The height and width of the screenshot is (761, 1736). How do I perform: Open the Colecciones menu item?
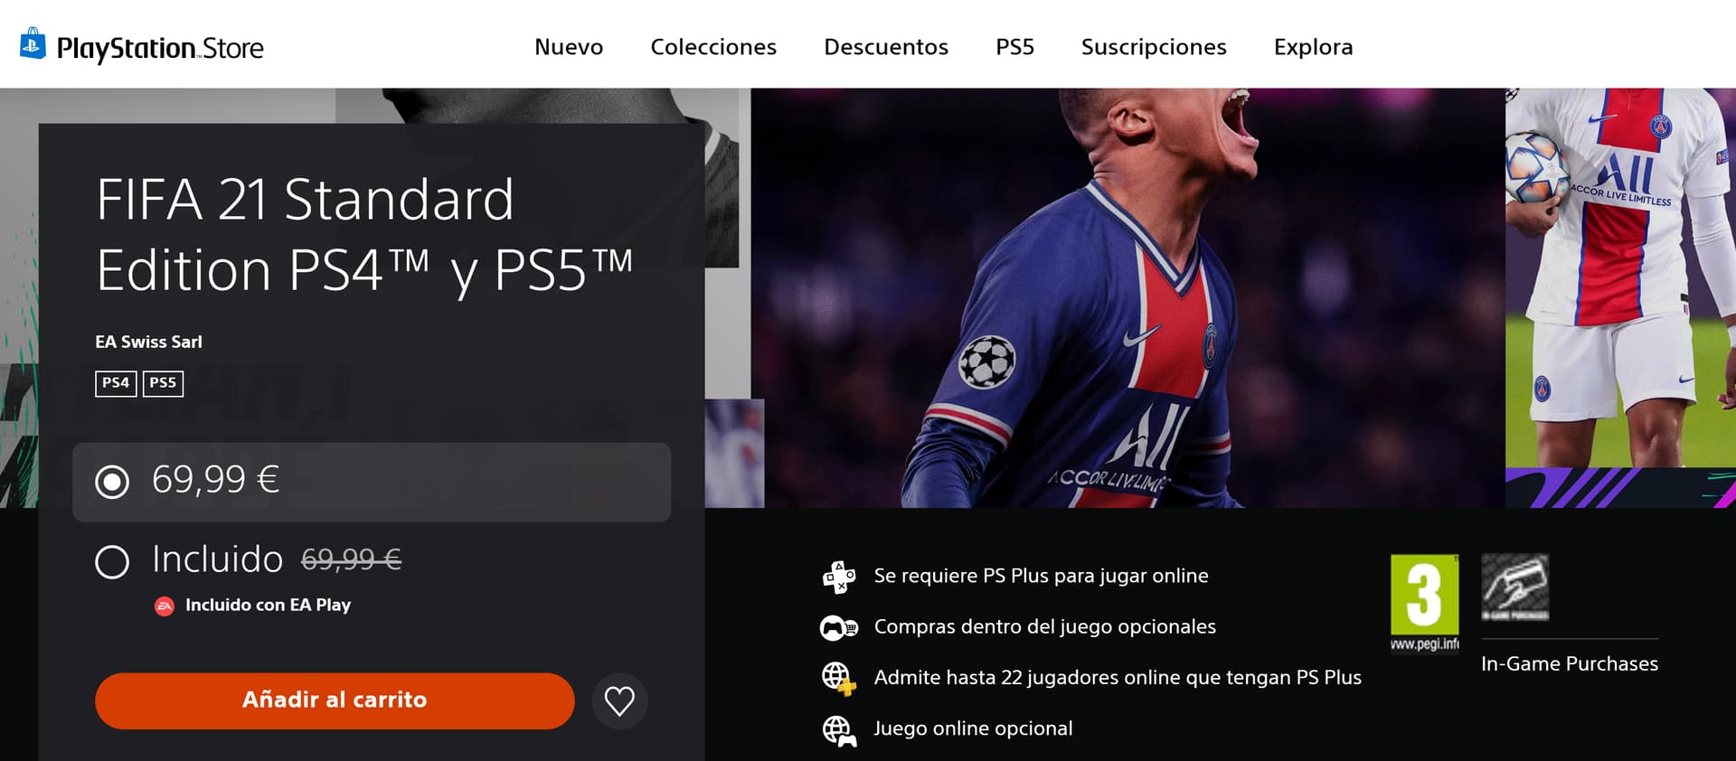pyautogui.click(x=713, y=47)
